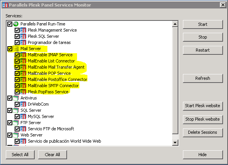Screen dimensions: 228x165
Task: Click the Web Server group icon
Action: pos(16,135)
